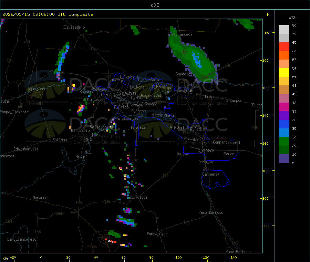Image resolution: width=310 pixels, height=262 pixels.
Task: Click the Paso_Barroso map label
Action: pos(211,212)
